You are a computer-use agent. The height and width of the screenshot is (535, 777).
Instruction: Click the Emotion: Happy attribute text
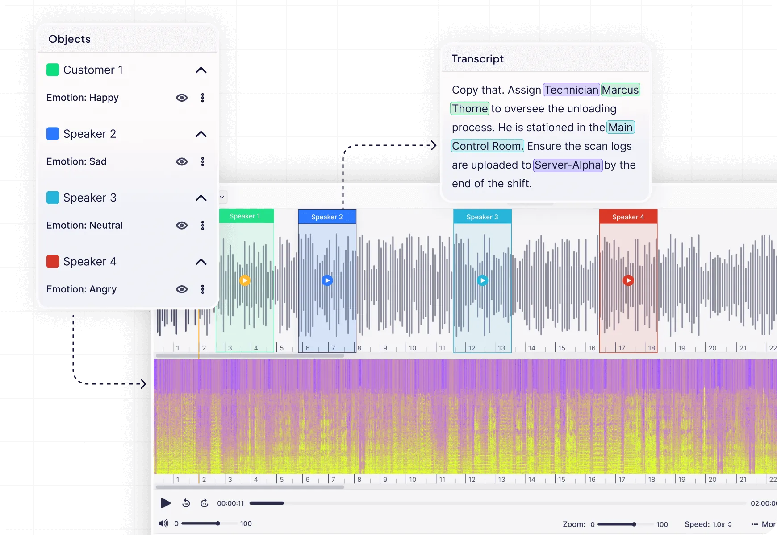click(x=83, y=98)
